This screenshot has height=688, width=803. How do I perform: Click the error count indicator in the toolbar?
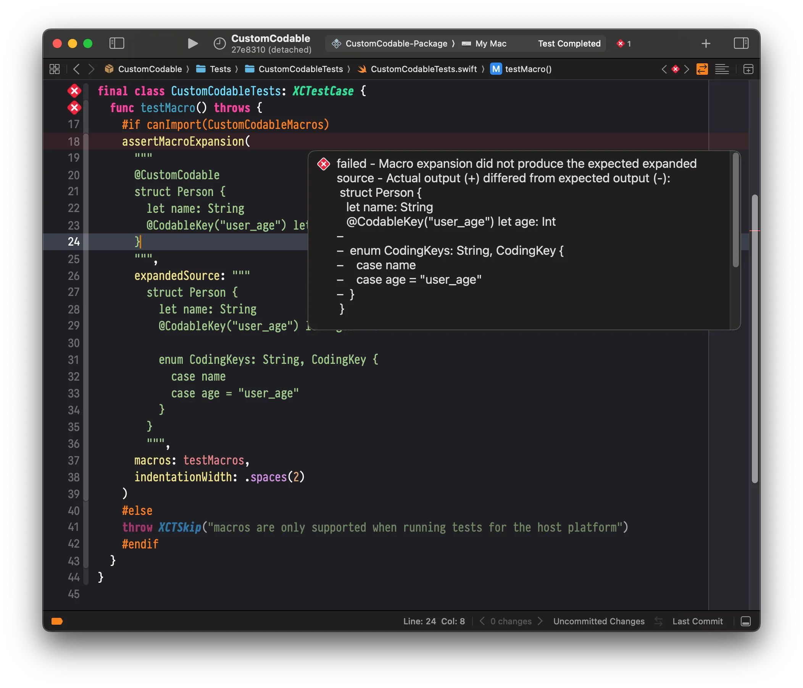(624, 44)
